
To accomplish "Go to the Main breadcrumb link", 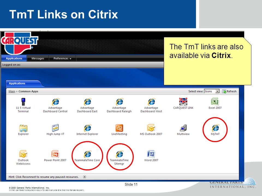I will click(x=12, y=91).
